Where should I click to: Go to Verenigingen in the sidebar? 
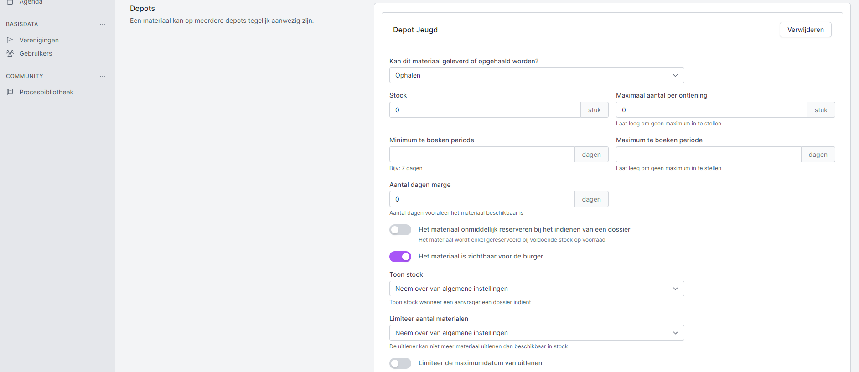[39, 40]
